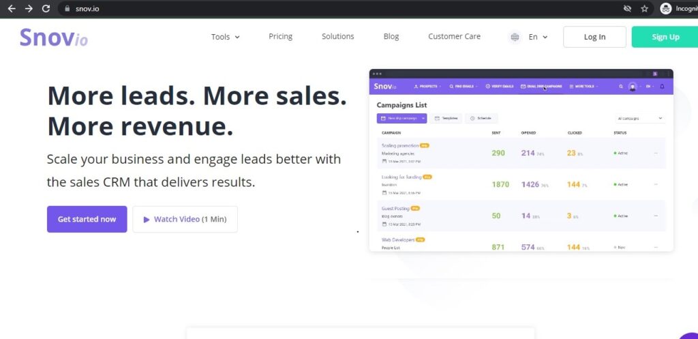This screenshot has width=698, height=339.
Task: Open the Blog page link
Action: point(391,37)
